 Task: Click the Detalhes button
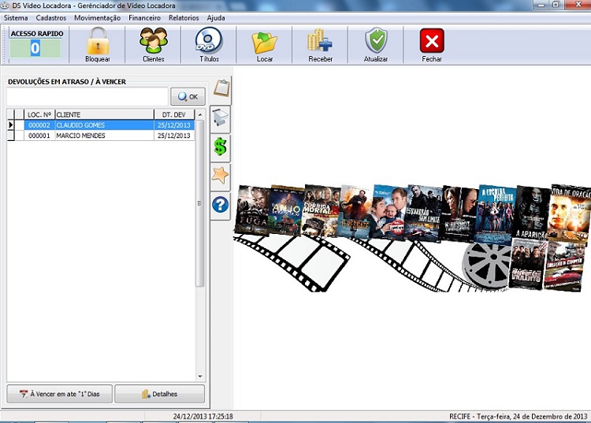(159, 394)
